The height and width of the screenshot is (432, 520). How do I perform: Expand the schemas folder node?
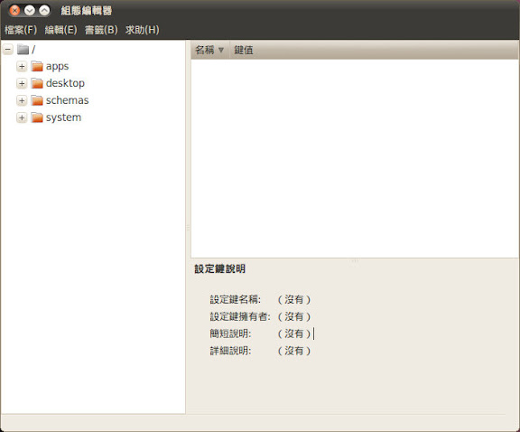click(22, 100)
